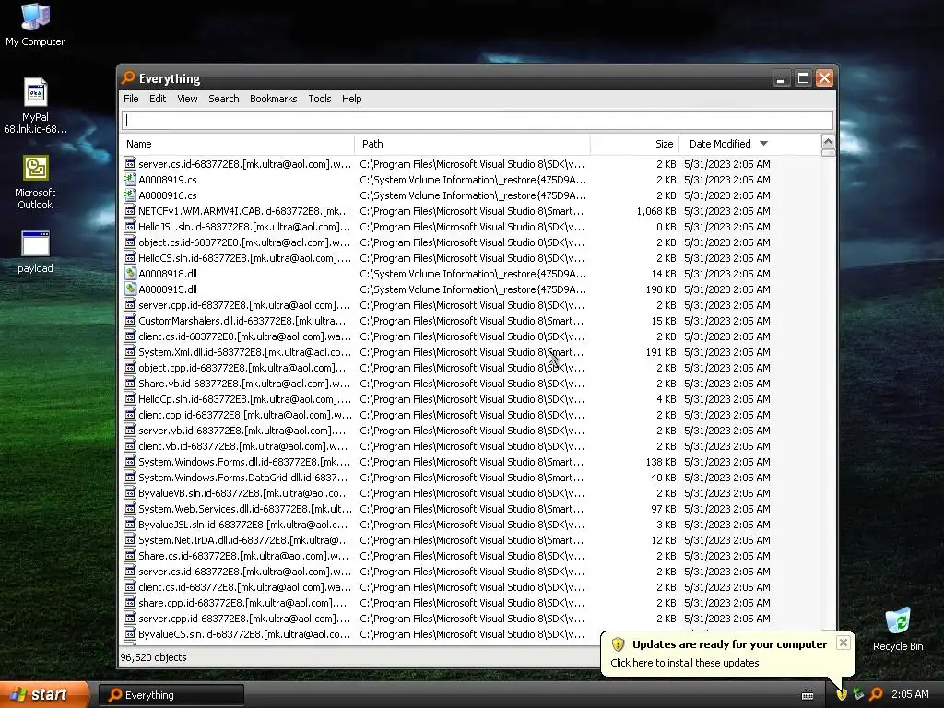Select client.vb.id-683772E8 file row
The image size is (944, 708).
point(469,445)
